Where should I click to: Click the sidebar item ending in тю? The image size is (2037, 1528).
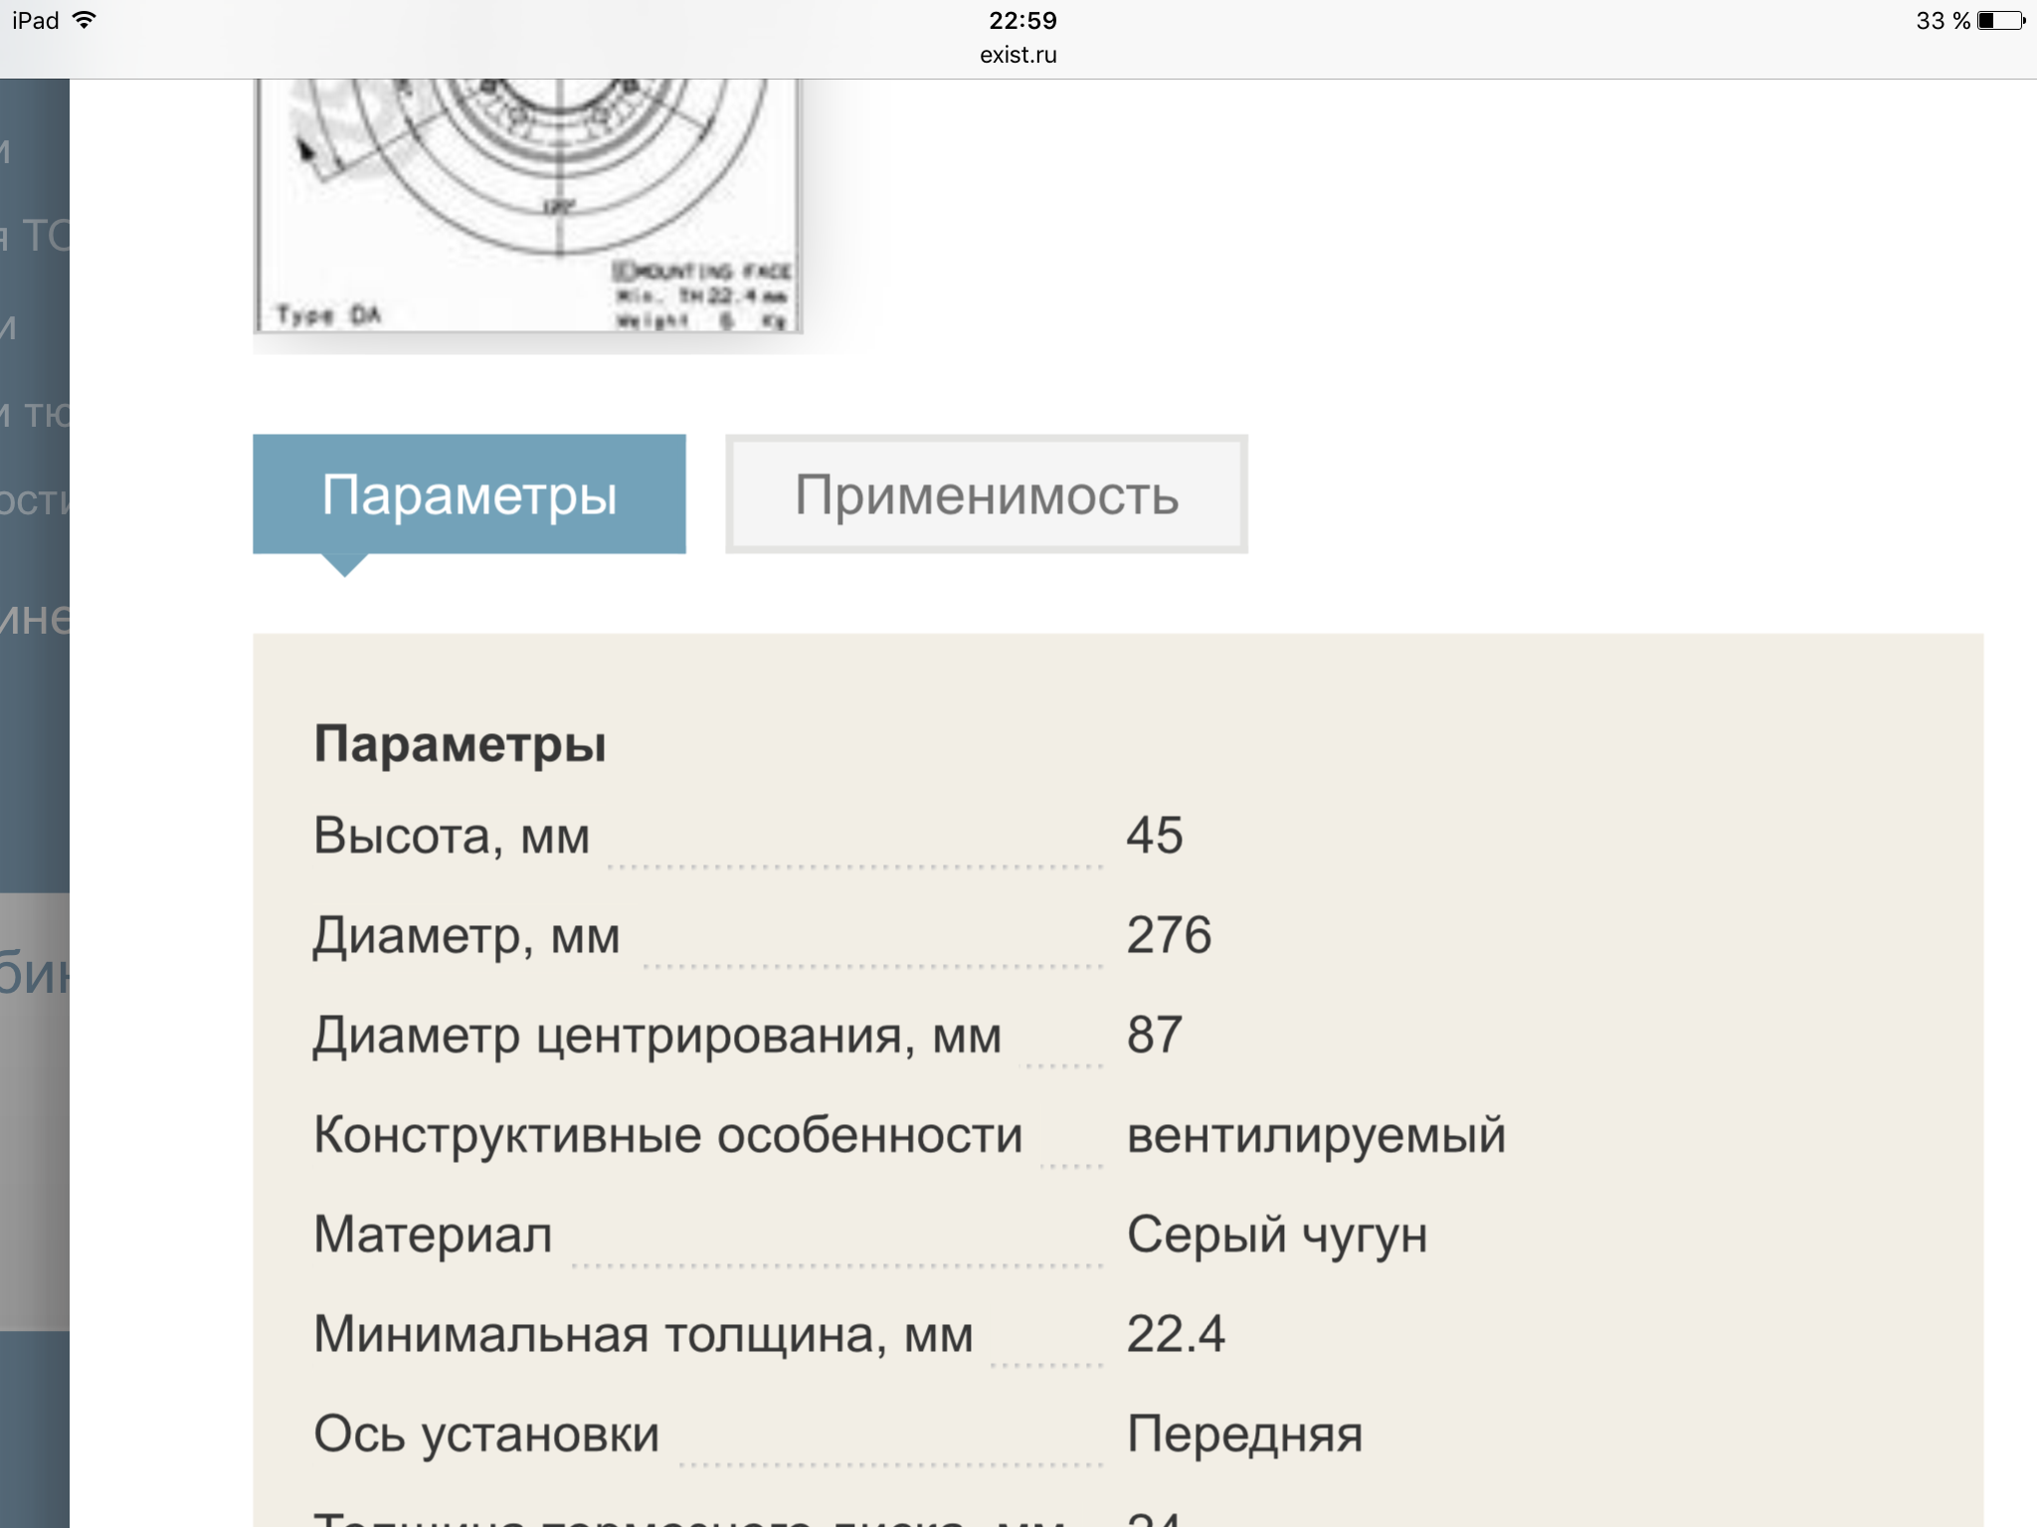tap(36, 413)
